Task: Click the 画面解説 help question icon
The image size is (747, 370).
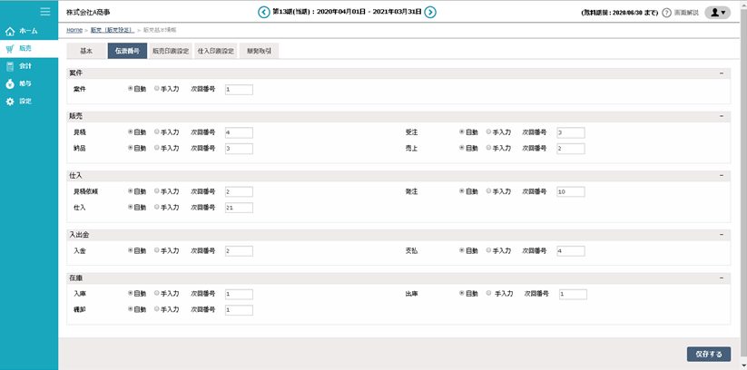Action: point(666,13)
